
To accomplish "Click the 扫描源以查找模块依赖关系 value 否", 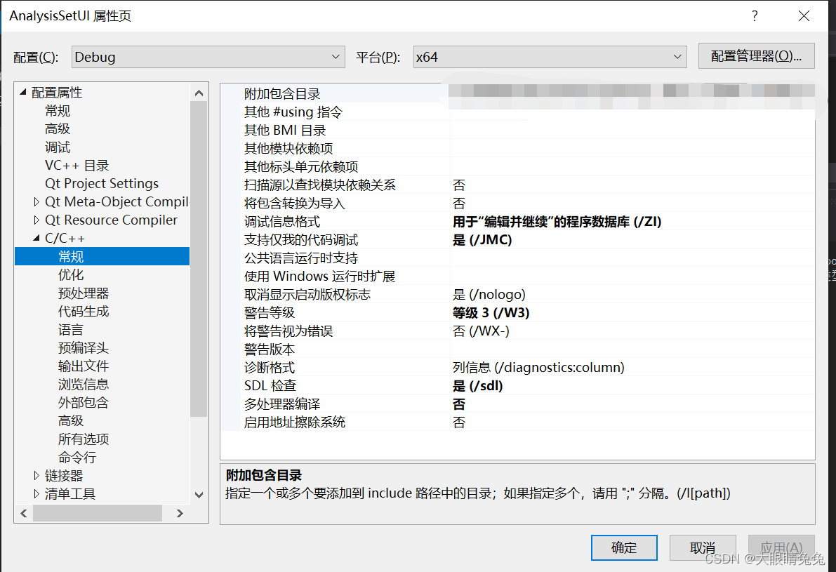I will click(459, 185).
